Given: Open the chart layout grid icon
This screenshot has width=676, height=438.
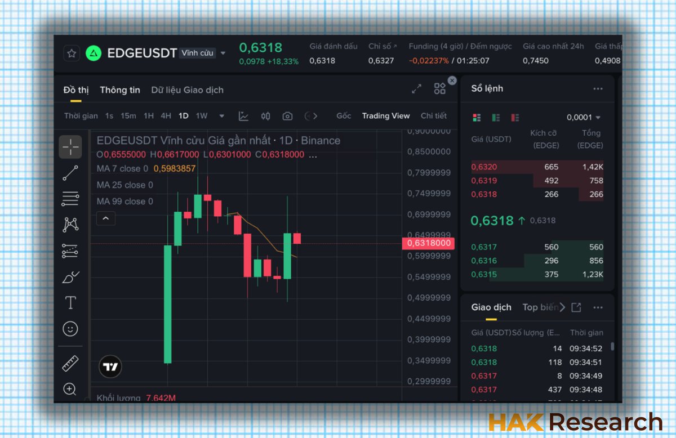Looking at the screenshot, I should 439,88.
